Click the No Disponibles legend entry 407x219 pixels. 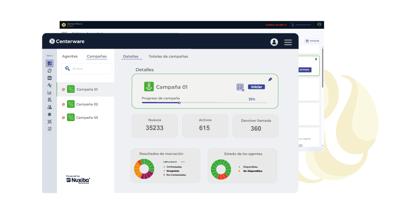tap(251, 171)
